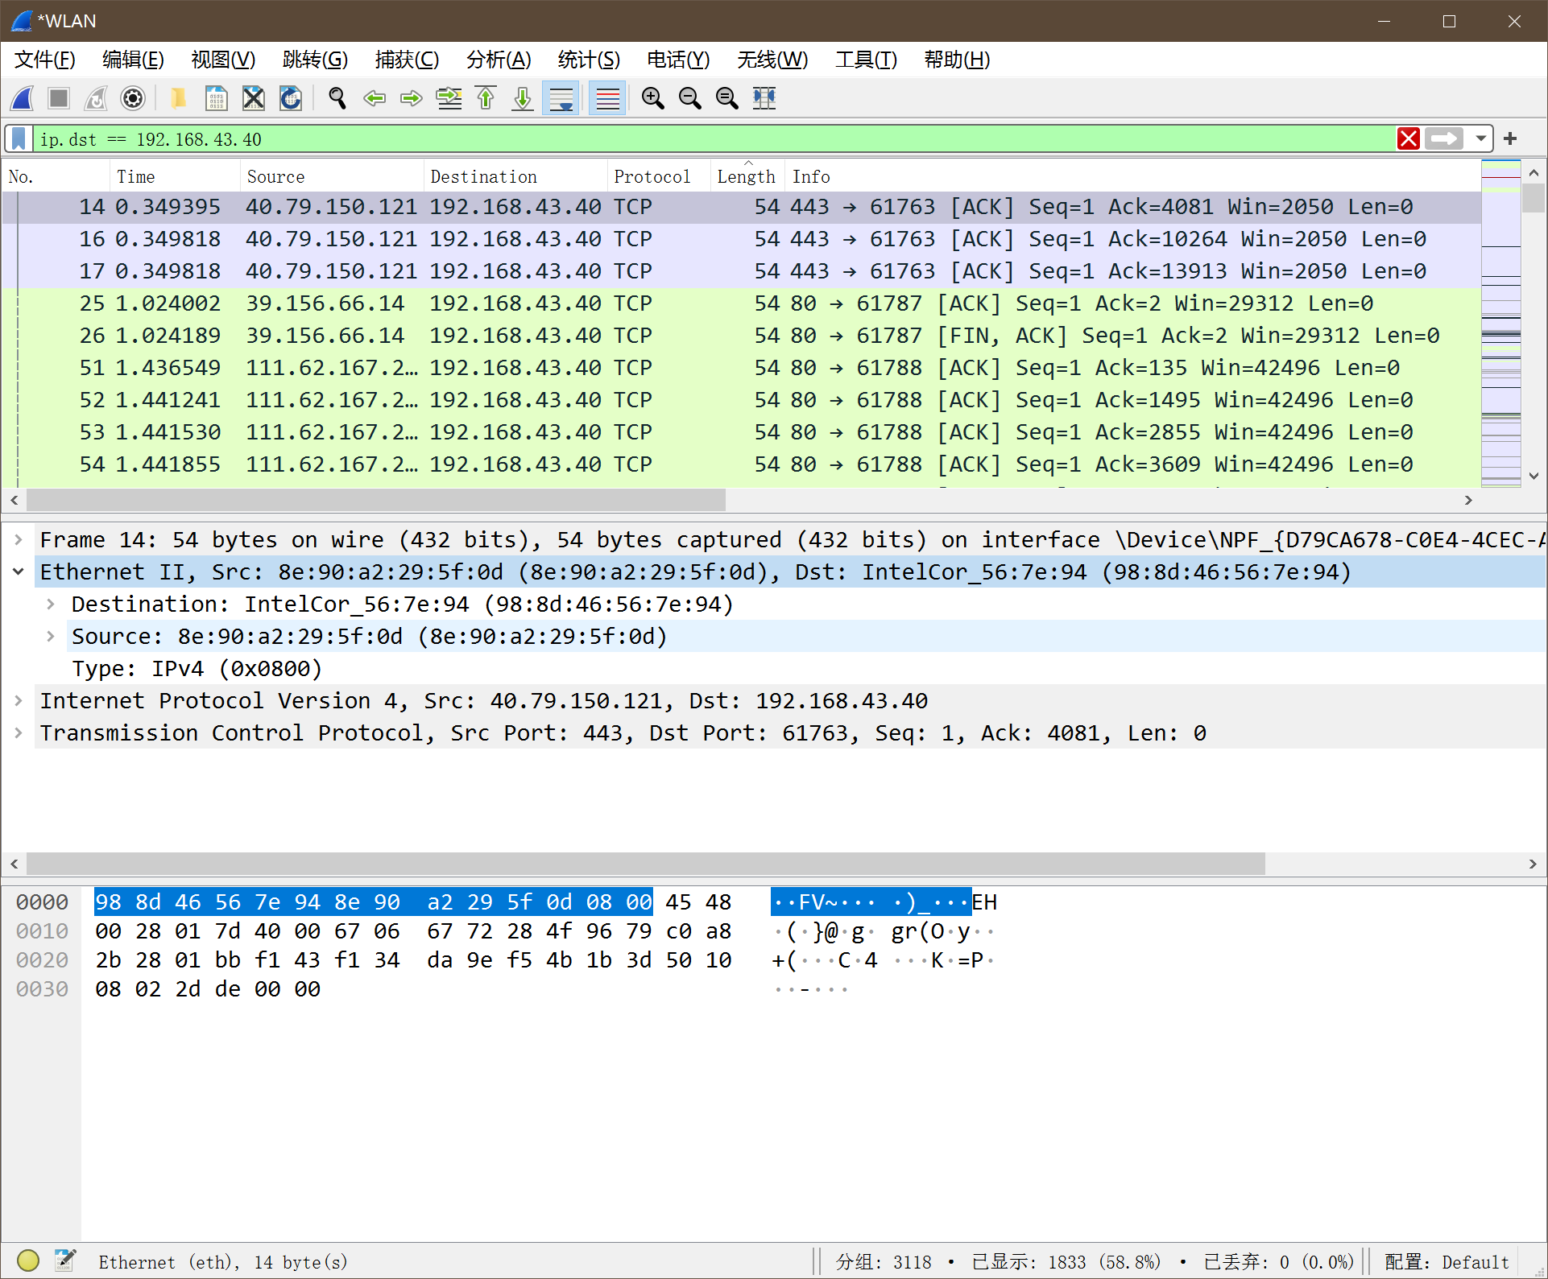This screenshot has height=1279, width=1548.
Task: Collapse the Ethernet II tree section
Action: click(18, 572)
